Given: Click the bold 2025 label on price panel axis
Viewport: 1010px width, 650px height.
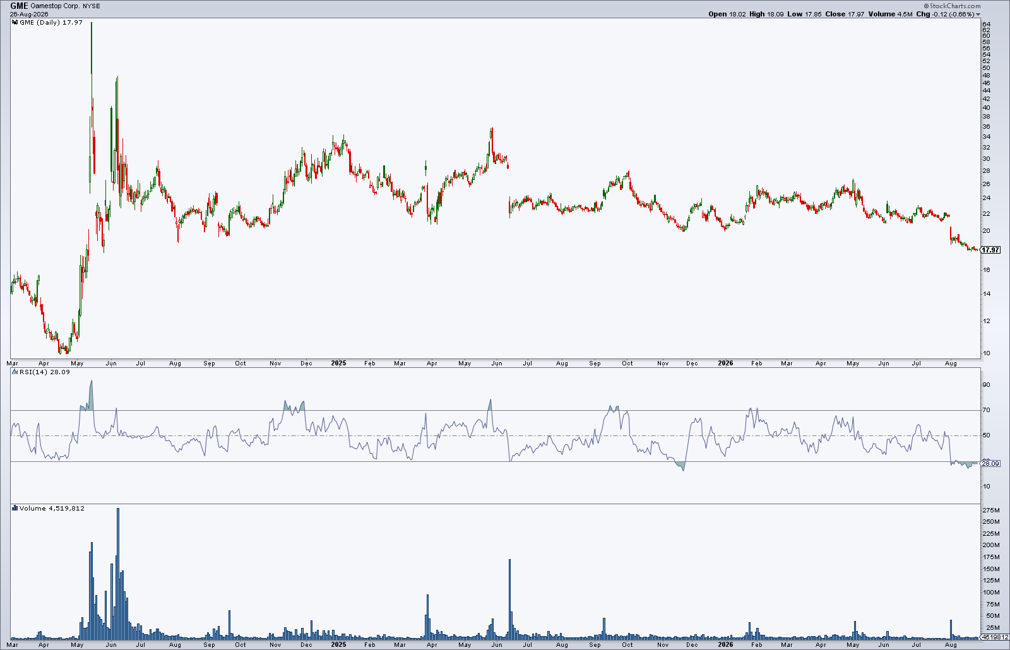Looking at the screenshot, I should (339, 363).
